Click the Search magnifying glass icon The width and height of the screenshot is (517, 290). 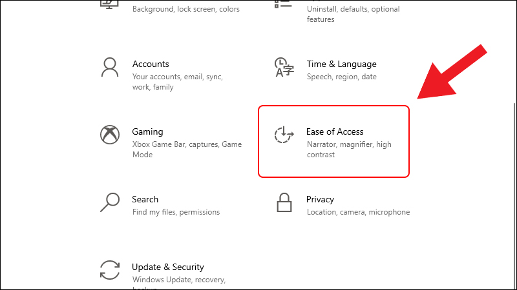110,202
